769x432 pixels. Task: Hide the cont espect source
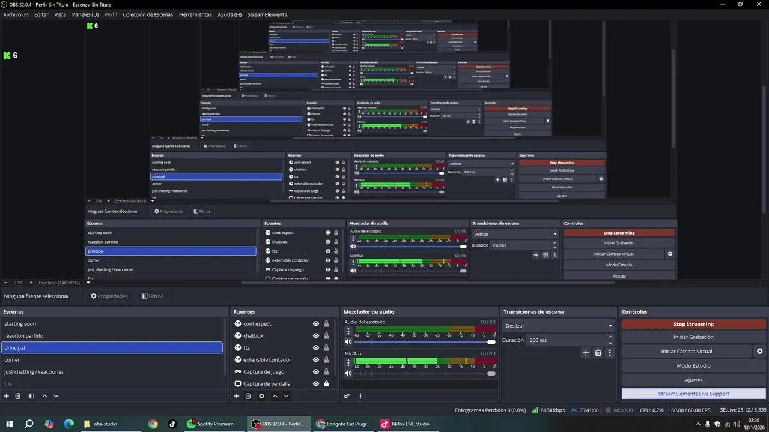point(316,324)
